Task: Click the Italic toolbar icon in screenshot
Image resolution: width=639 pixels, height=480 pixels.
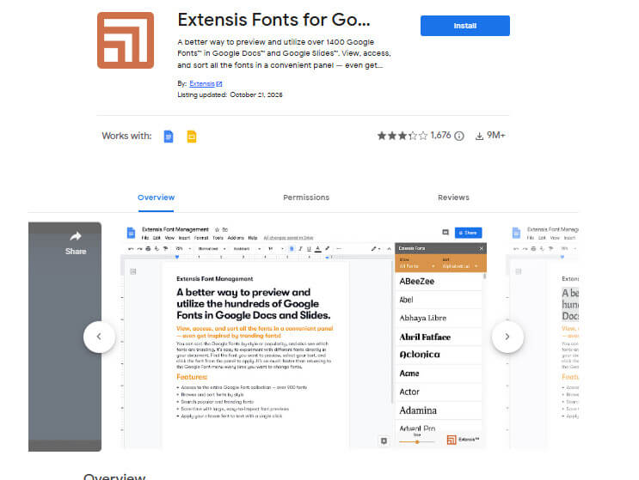Action: coord(300,248)
